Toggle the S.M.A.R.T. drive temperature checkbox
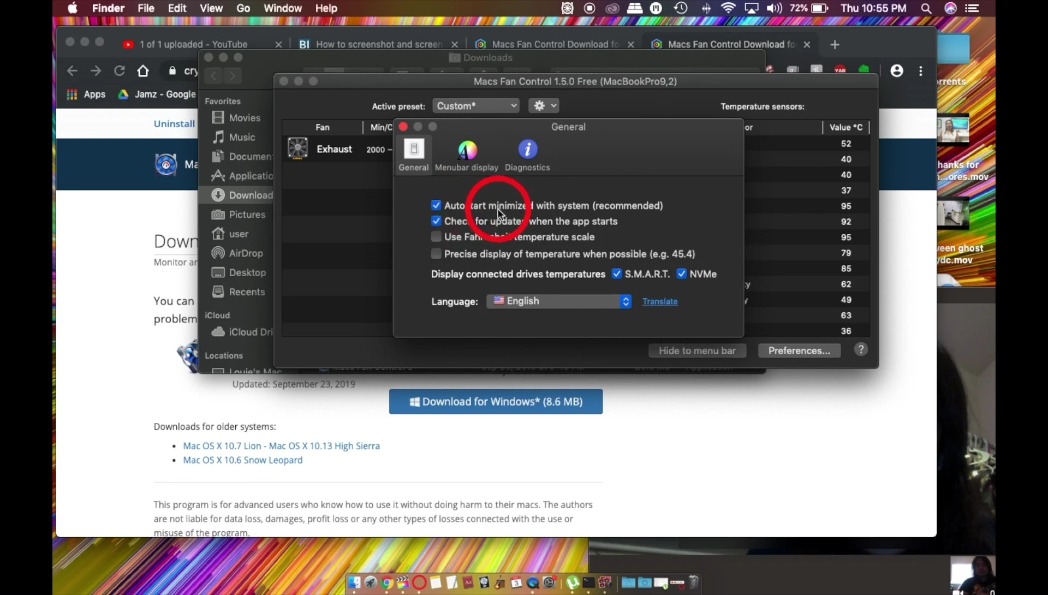The width and height of the screenshot is (1048, 595). (x=617, y=274)
